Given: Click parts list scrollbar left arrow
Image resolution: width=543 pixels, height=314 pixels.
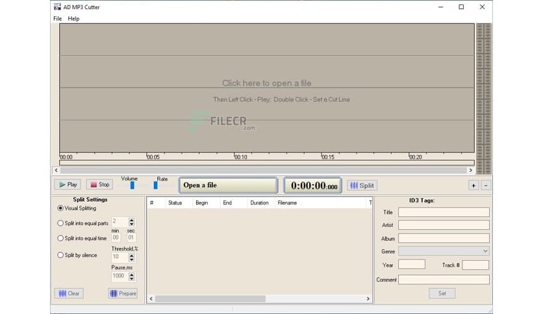Looking at the screenshot, I should tap(151, 298).
